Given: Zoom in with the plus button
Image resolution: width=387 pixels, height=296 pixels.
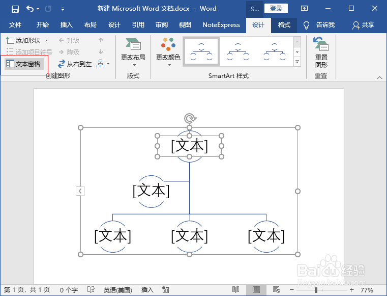Looking at the screenshot, I should 352,289.
